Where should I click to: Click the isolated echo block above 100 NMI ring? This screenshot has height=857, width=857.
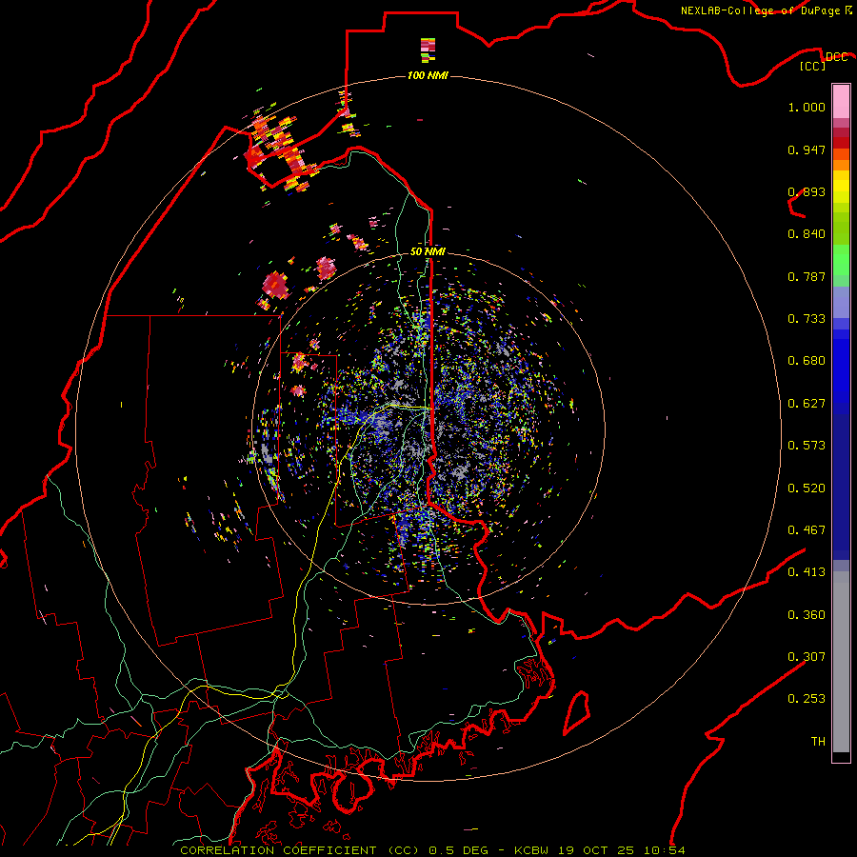428,49
